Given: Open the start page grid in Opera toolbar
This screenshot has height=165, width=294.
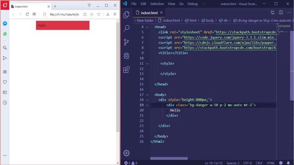Looking at the screenshot, I should point(34,14).
